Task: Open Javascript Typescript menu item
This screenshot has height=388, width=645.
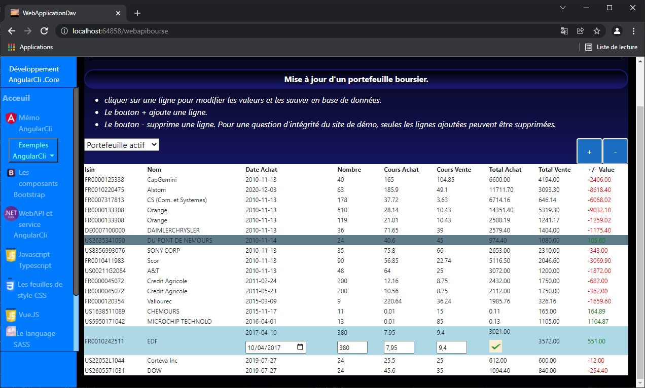Action: 35,260
